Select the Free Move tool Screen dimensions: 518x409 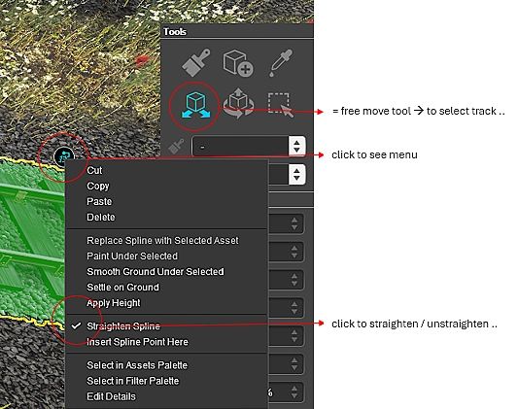(x=195, y=105)
